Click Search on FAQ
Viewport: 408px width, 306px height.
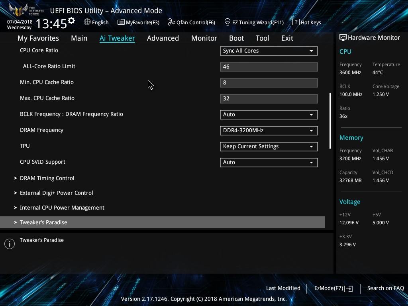click(385, 288)
